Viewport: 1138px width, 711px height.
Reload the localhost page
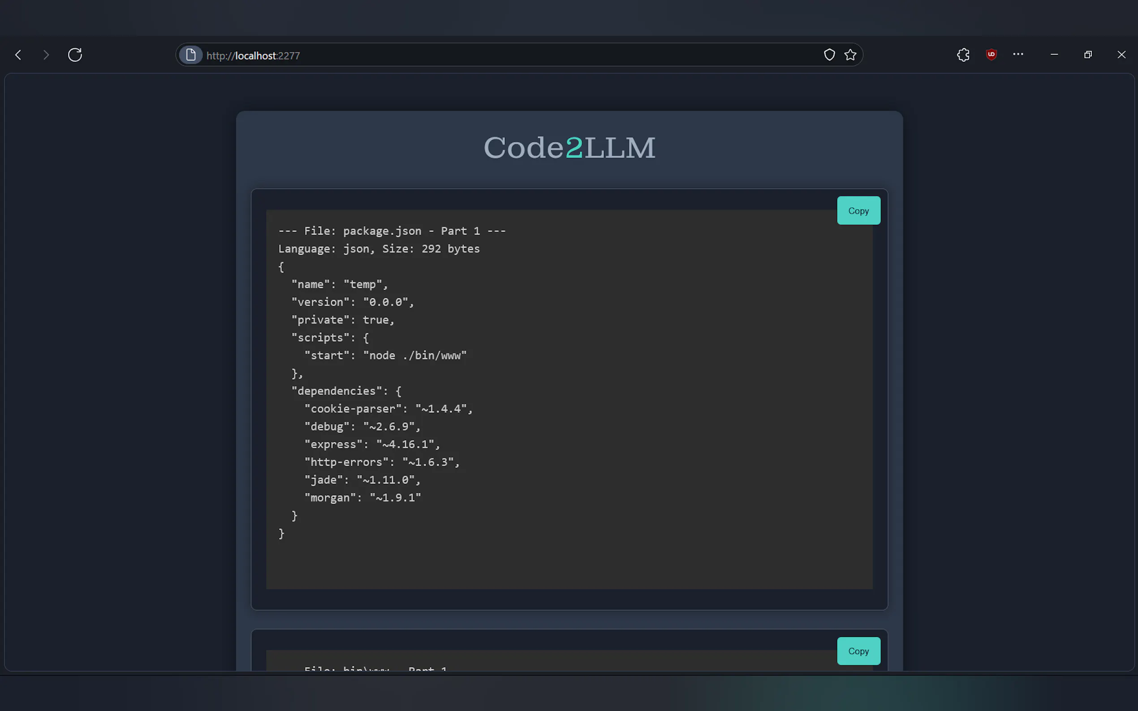point(75,55)
